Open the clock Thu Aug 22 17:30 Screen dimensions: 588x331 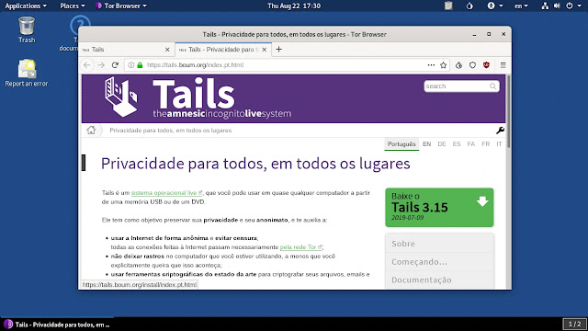pyautogui.click(x=294, y=6)
